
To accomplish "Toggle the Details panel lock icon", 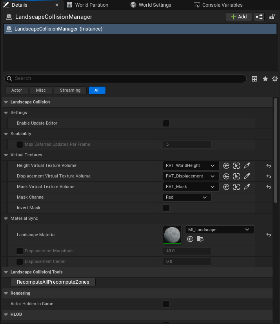I will [272, 17].
